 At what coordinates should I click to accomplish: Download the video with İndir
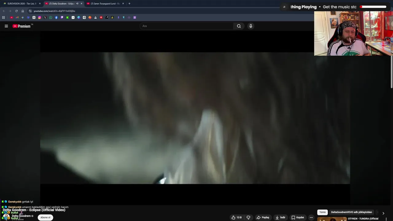point(280,218)
